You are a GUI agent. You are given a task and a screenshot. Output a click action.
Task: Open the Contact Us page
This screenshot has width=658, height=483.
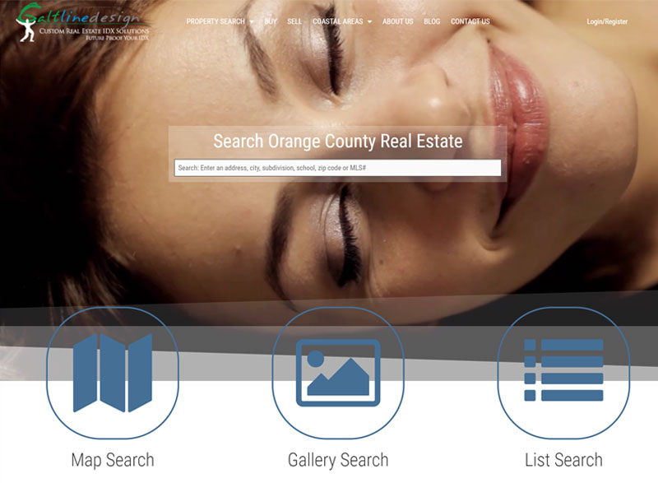470,21
